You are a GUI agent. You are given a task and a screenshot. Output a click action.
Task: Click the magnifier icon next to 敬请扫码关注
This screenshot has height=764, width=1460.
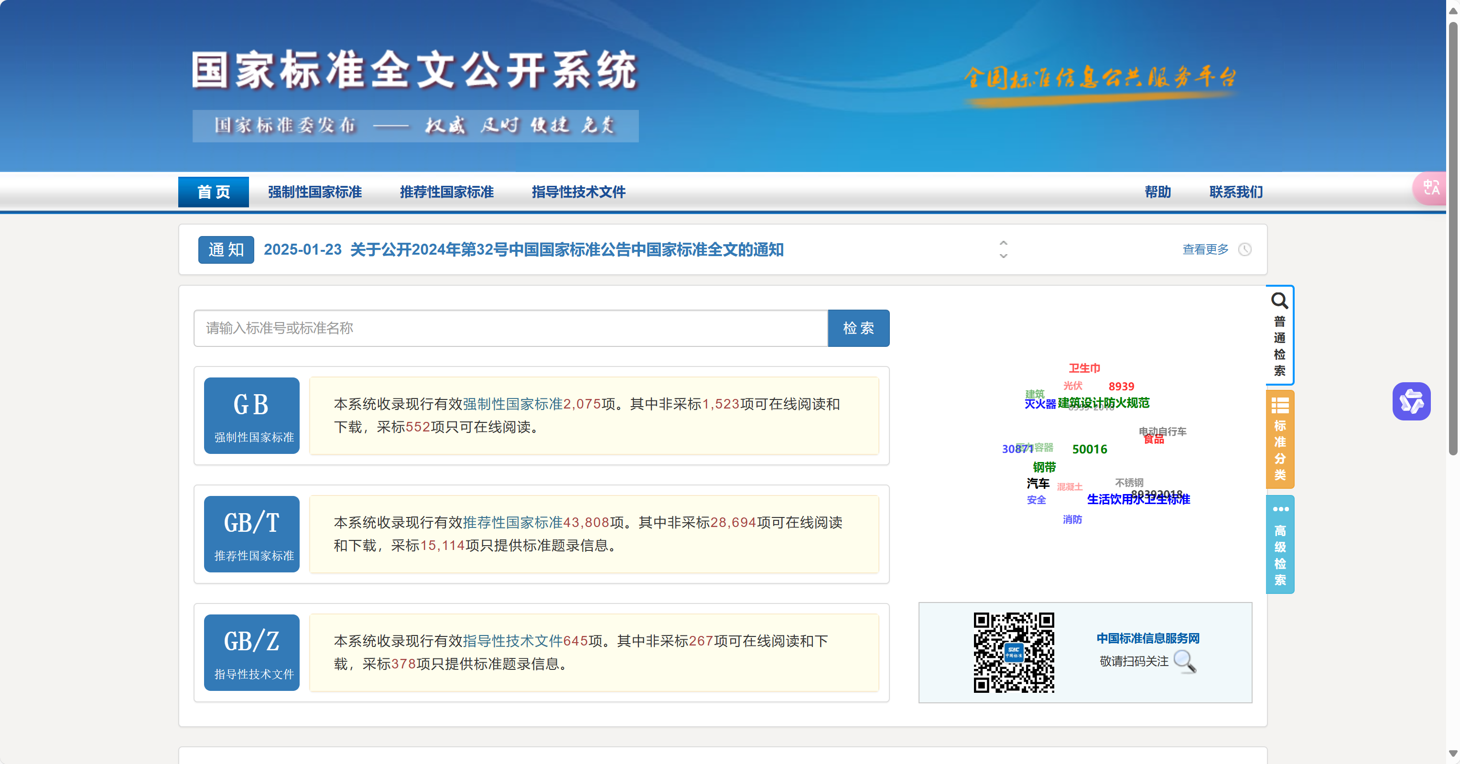point(1185,661)
